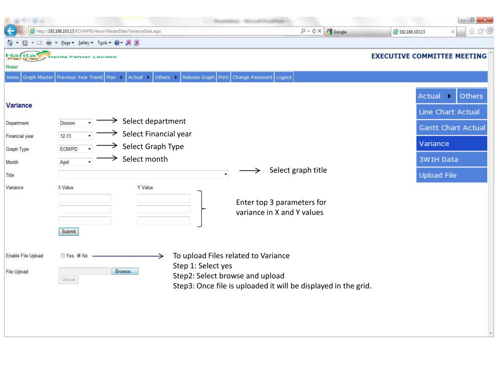Click the File Upload path field
Screen dimensions: 504x378
click(85, 271)
